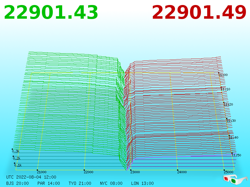Select the 21000 price axis label

42,172
